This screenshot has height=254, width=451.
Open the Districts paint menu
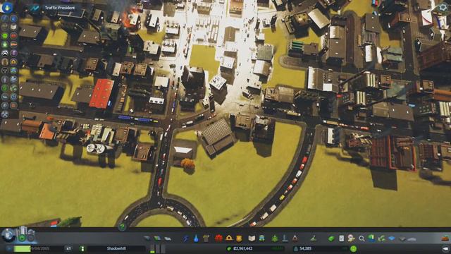[x=168, y=238]
